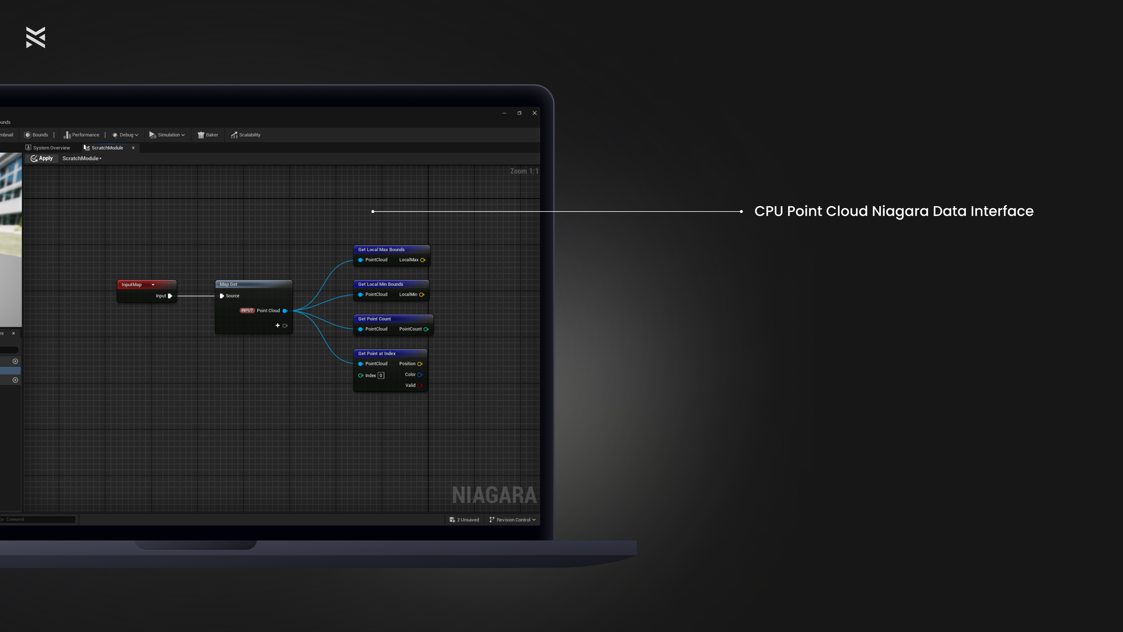The image size is (1123, 632).
Task: Click the 2 Unsaved status icon
Action: 452,519
